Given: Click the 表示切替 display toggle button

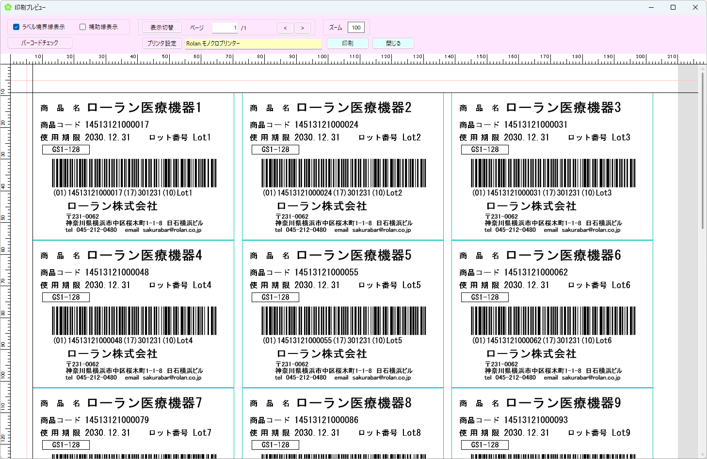Looking at the screenshot, I should tap(161, 27).
